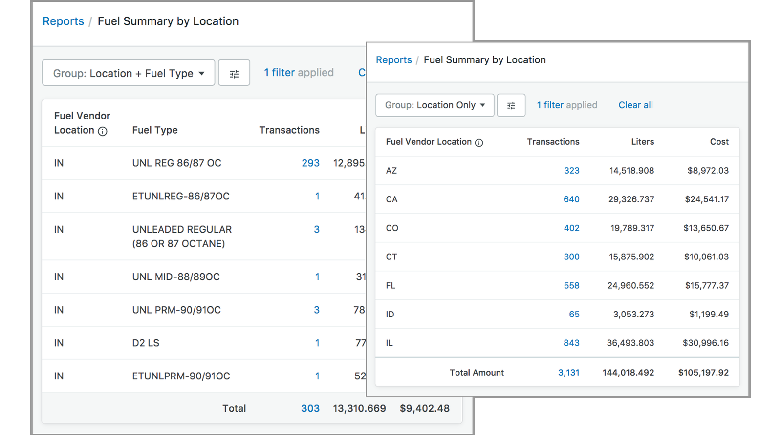Click the $24,541.17 cost value
782x435 pixels.
707,199
